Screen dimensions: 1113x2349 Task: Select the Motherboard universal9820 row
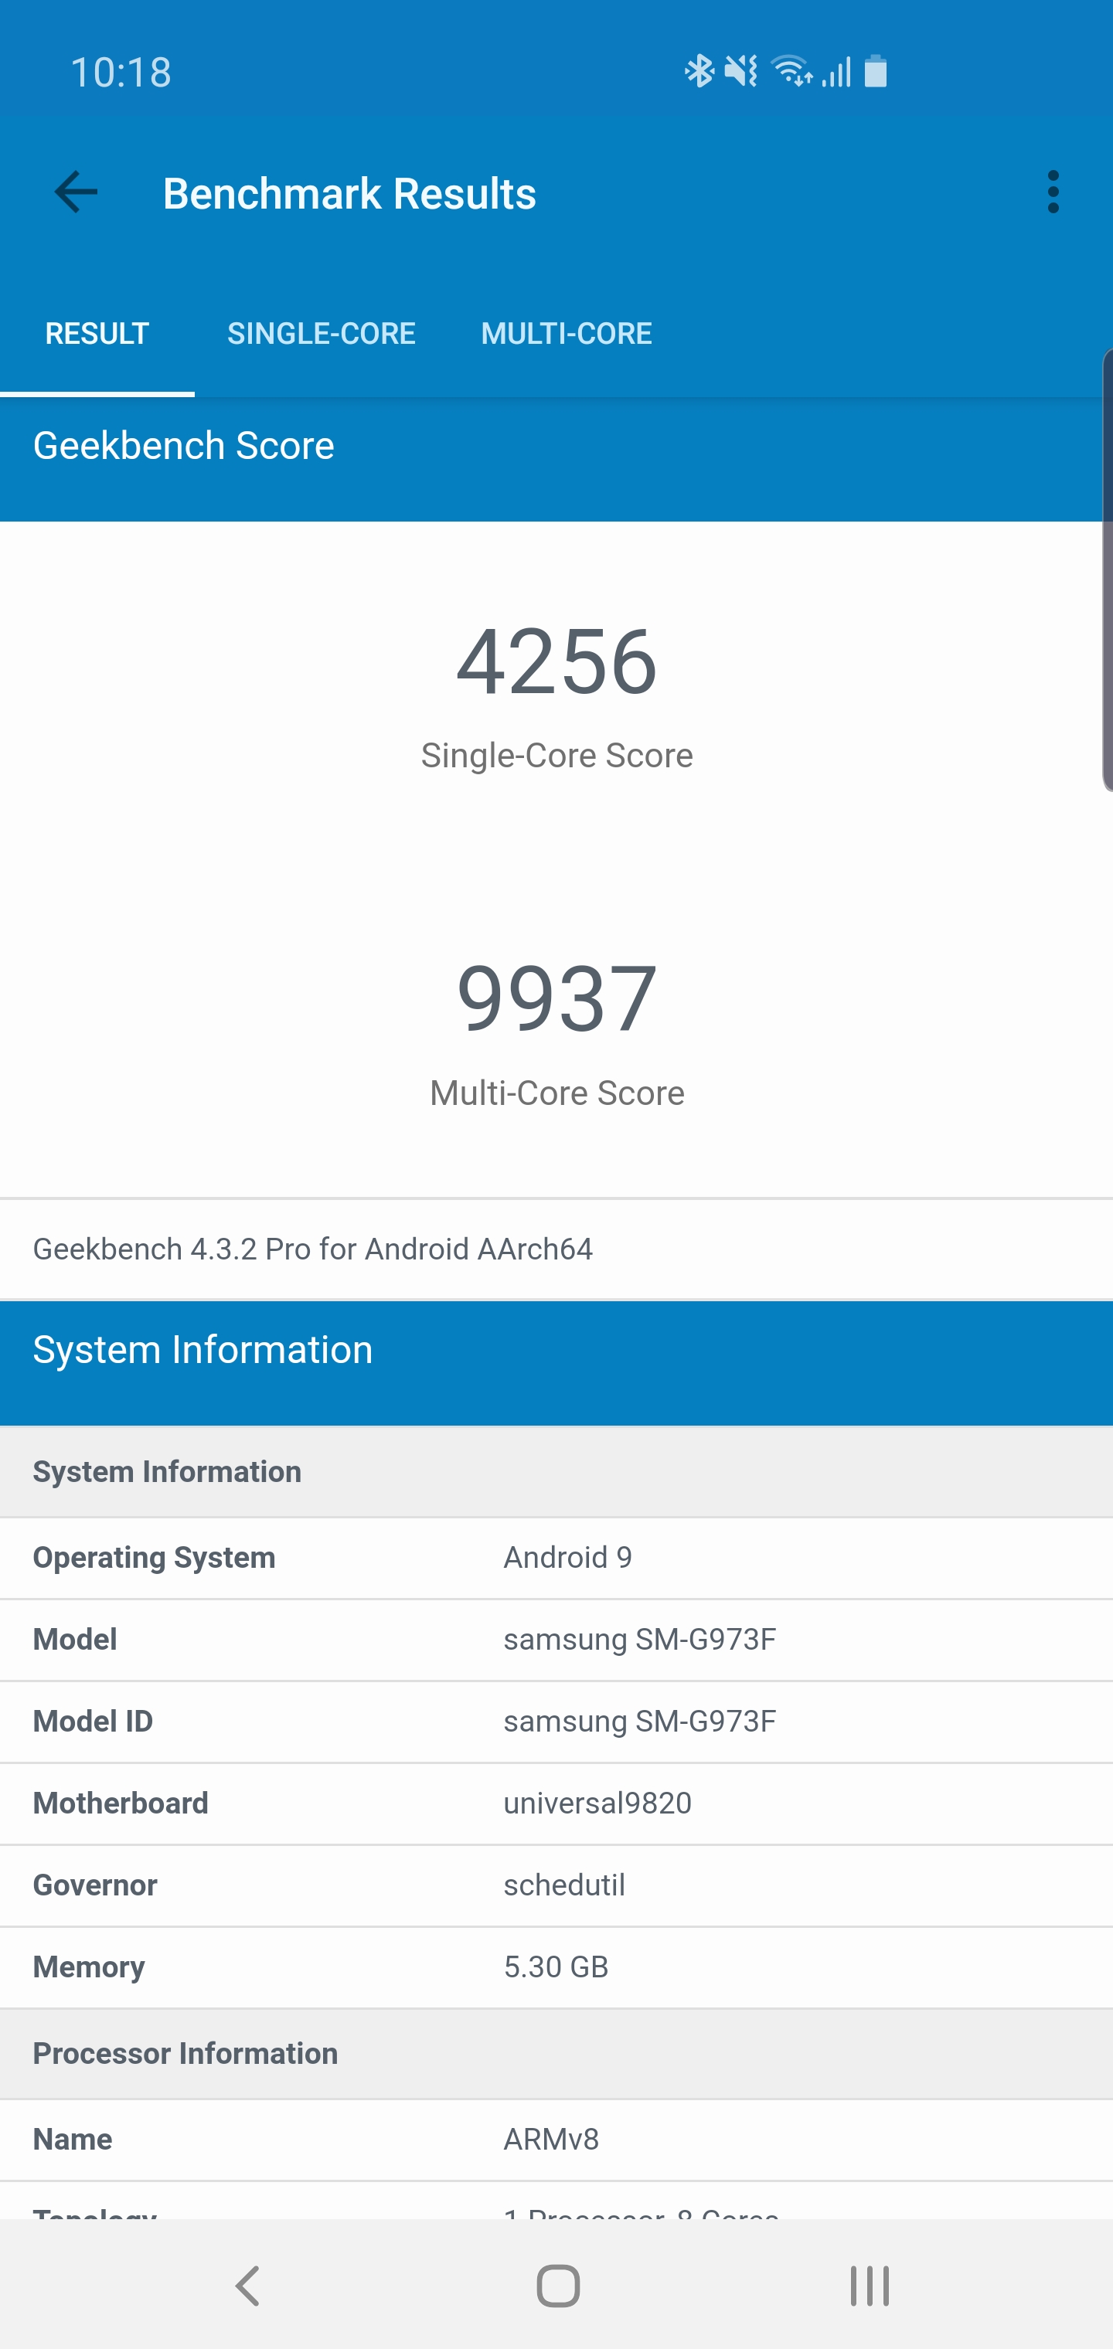click(556, 1803)
